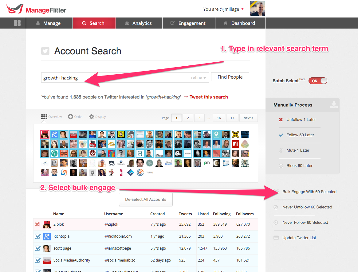The width and height of the screenshot is (358, 272).
Task: Click the Overview grid icon
Action: [x=44, y=117]
